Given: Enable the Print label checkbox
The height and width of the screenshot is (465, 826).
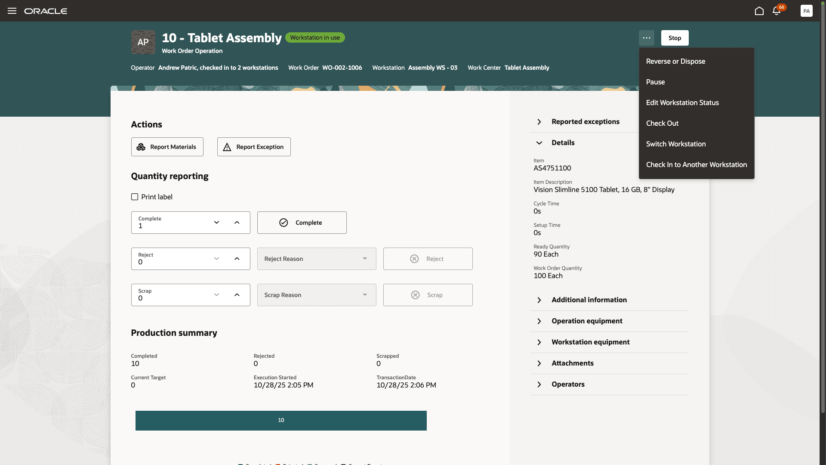Looking at the screenshot, I should click(135, 197).
